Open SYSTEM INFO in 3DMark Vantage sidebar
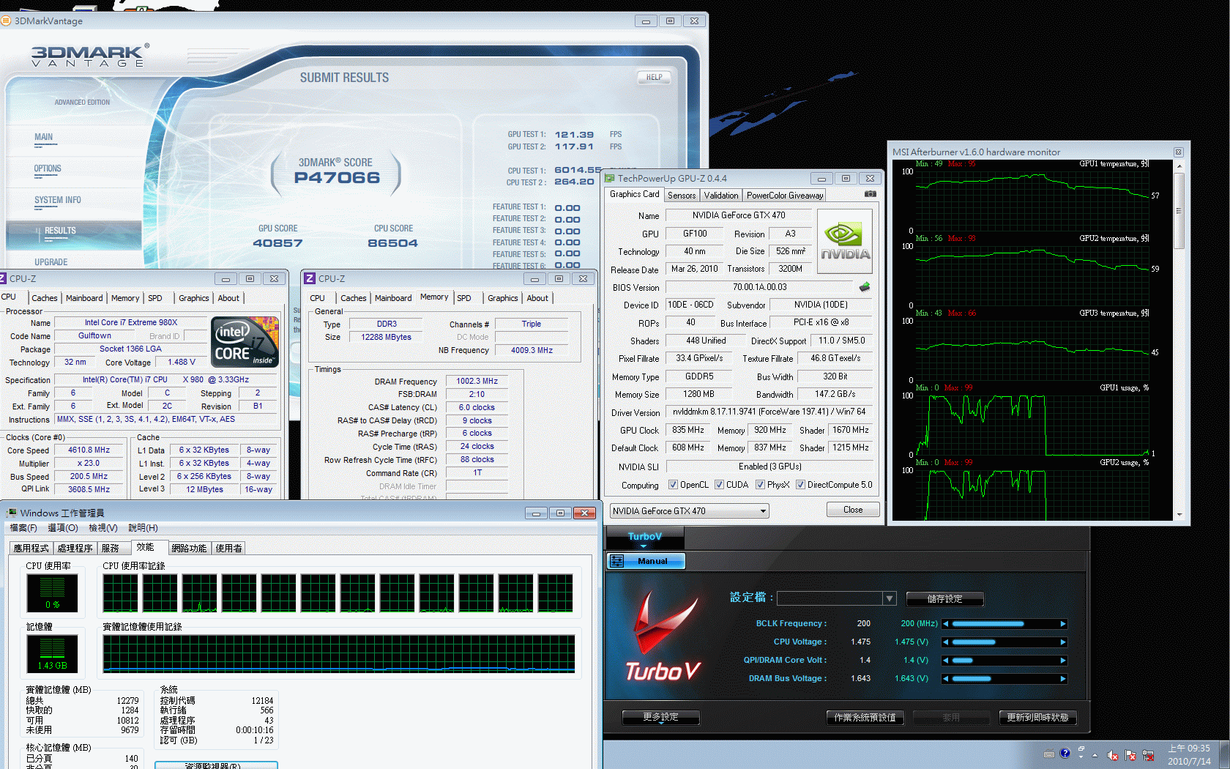Viewport: 1230px width, 769px height. click(58, 201)
